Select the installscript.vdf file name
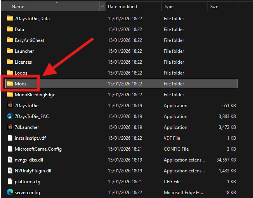Screen dimensions: 253x198 (30, 138)
